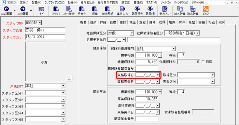Viewport: 239px width, 125px height.
Task: Open the 勤怠入力 toolbar icon
Action: click(165, 11)
